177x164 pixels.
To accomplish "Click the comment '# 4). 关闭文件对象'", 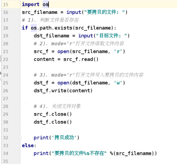I will (57, 107).
